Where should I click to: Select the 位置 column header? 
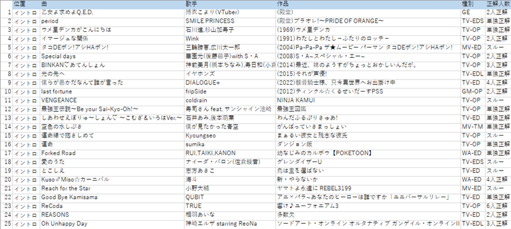pos(26,4)
